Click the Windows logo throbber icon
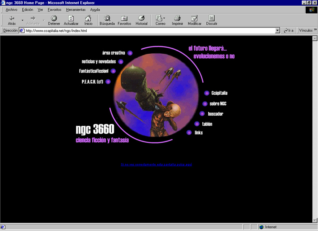Image resolution: width=318 pixels, height=231 pixels. pyautogui.click(x=311, y=10)
